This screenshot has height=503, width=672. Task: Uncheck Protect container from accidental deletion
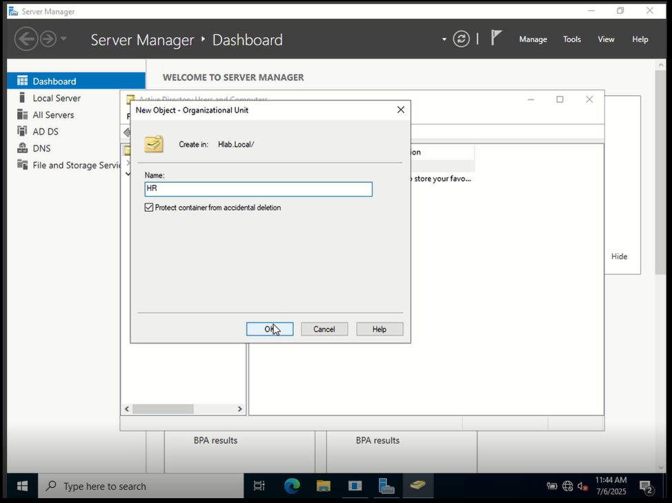click(x=149, y=208)
